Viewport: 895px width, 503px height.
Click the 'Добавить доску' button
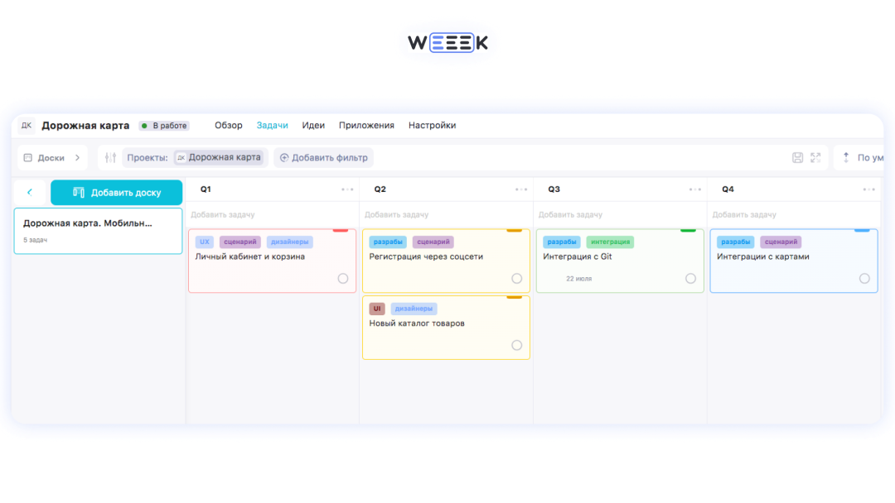pos(117,192)
